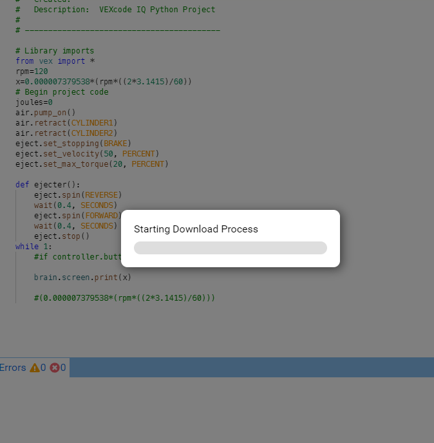Click the line 'rpm=120'
434x443 pixels.
32,71
